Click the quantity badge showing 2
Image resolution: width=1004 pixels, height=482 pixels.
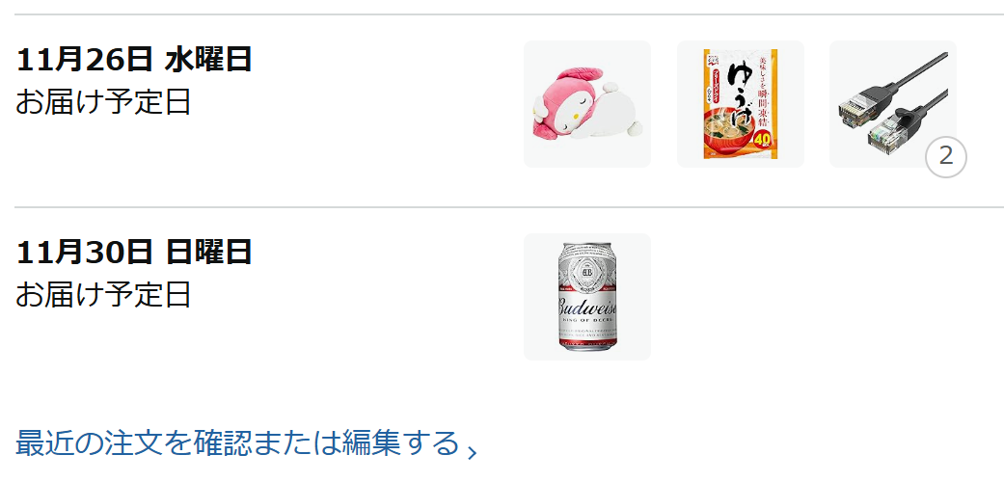pyautogui.click(x=946, y=156)
